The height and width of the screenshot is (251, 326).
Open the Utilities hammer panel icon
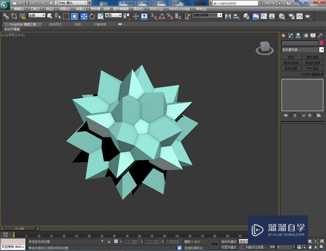tap(320, 36)
